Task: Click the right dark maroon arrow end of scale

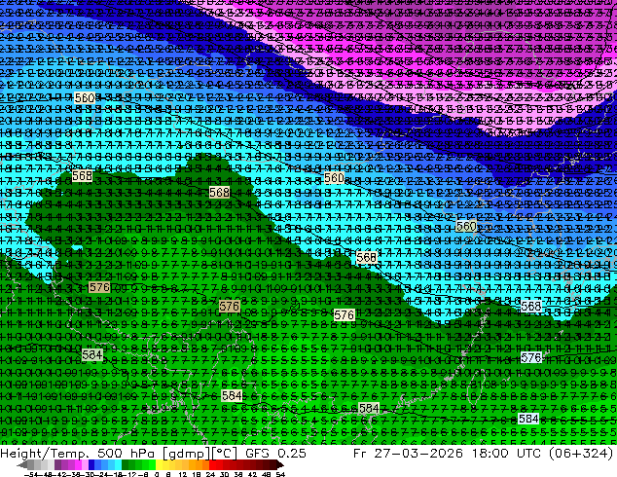Action: tap(279, 465)
